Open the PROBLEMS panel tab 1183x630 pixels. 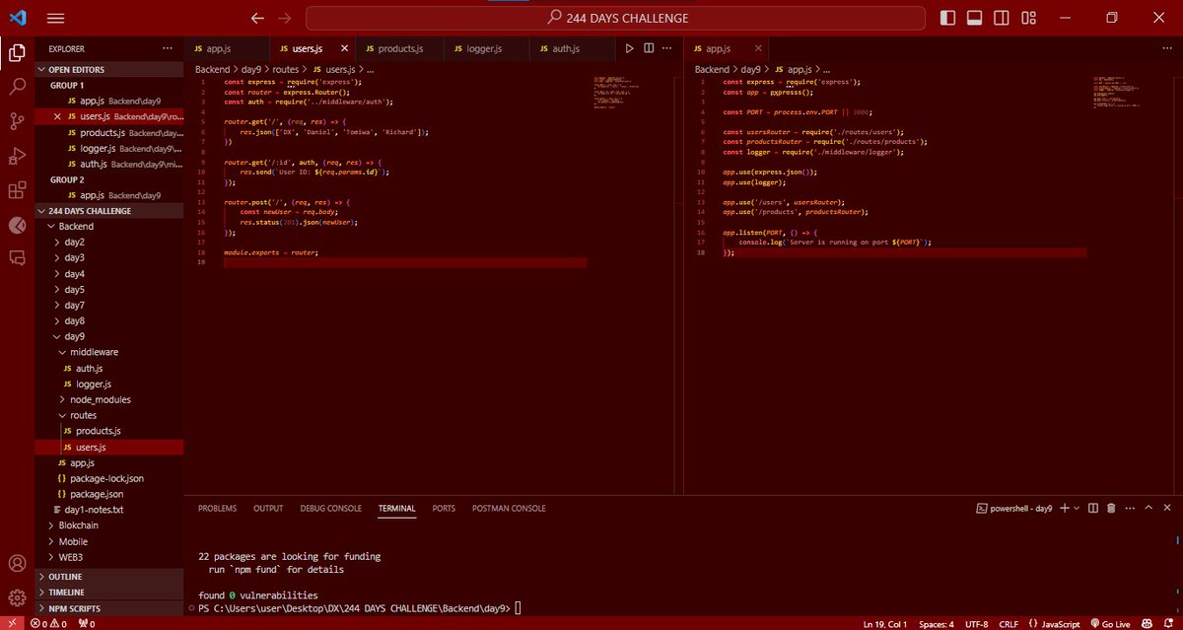point(217,509)
